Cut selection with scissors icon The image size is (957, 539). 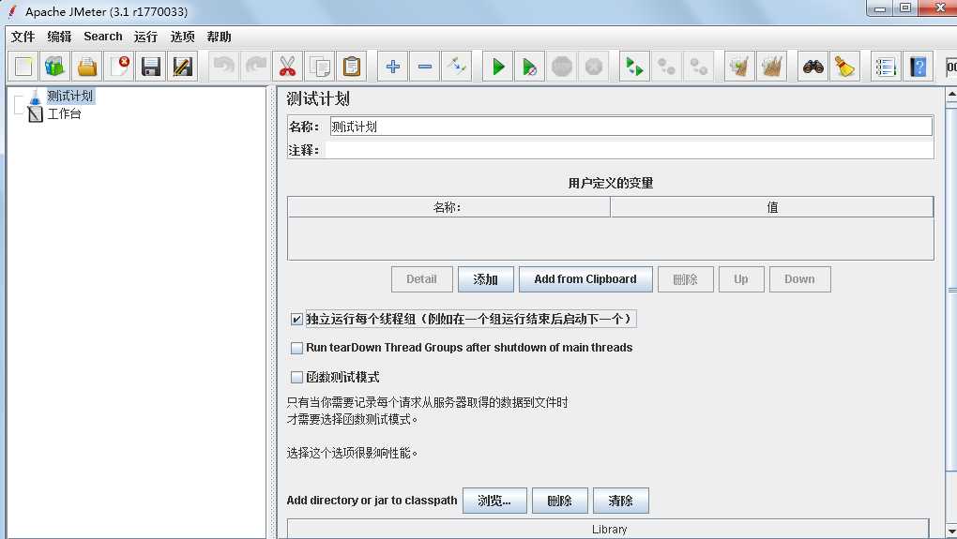tap(287, 66)
